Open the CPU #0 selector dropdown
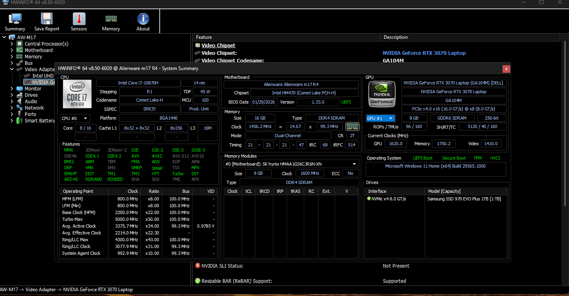 click(x=75, y=118)
